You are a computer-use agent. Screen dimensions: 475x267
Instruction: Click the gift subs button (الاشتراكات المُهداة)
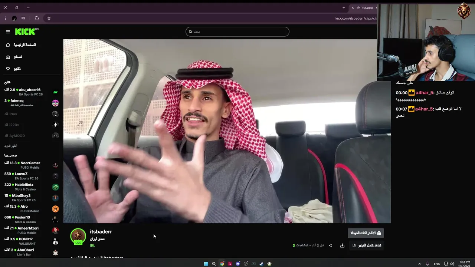click(366, 233)
